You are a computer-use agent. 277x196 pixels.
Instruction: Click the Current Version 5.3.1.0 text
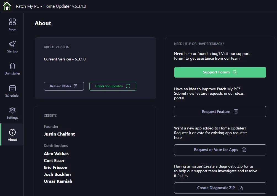coord(65,59)
